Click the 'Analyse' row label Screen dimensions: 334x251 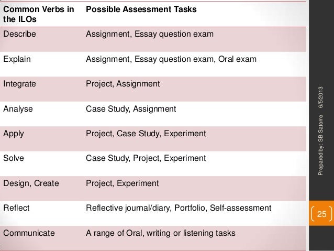tap(18, 109)
